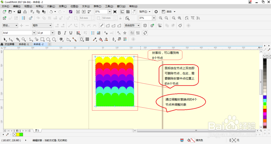Go to next page arrow
Image resolution: width=271 pixels, height=144 pixels.
point(23,131)
